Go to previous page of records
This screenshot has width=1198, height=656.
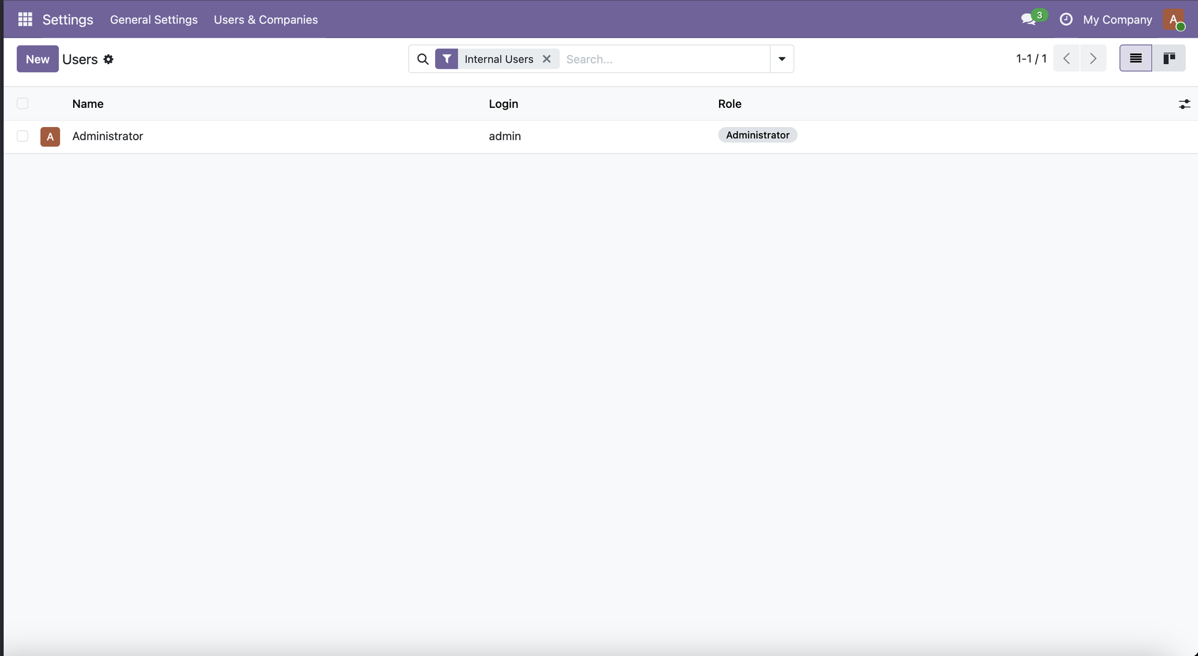click(1066, 58)
